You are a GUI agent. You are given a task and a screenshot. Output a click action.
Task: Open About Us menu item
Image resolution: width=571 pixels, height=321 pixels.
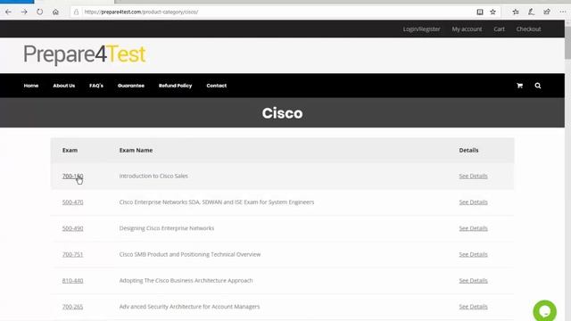pyautogui.click(x=63, y=86)
